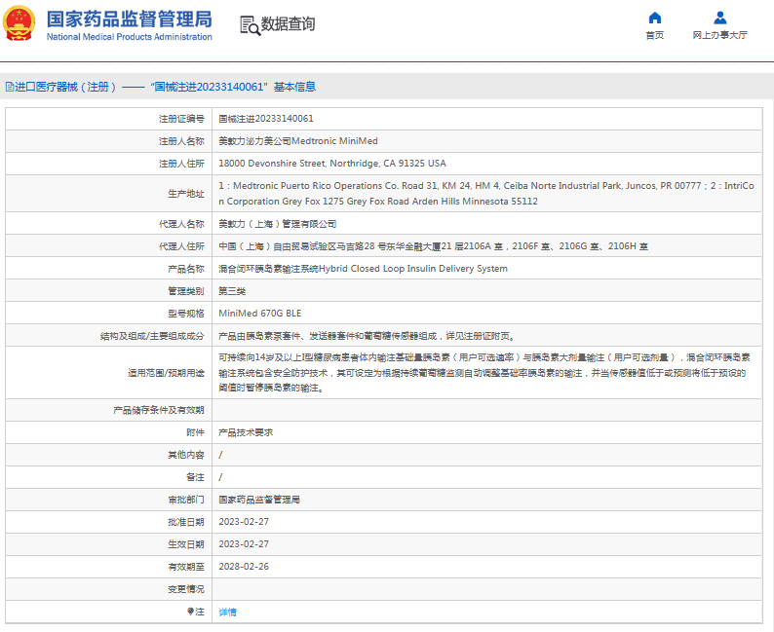Click the 代理人名称 row label
Image resolution: width=774 pixels, height=632 pixels.
[181, 224]
